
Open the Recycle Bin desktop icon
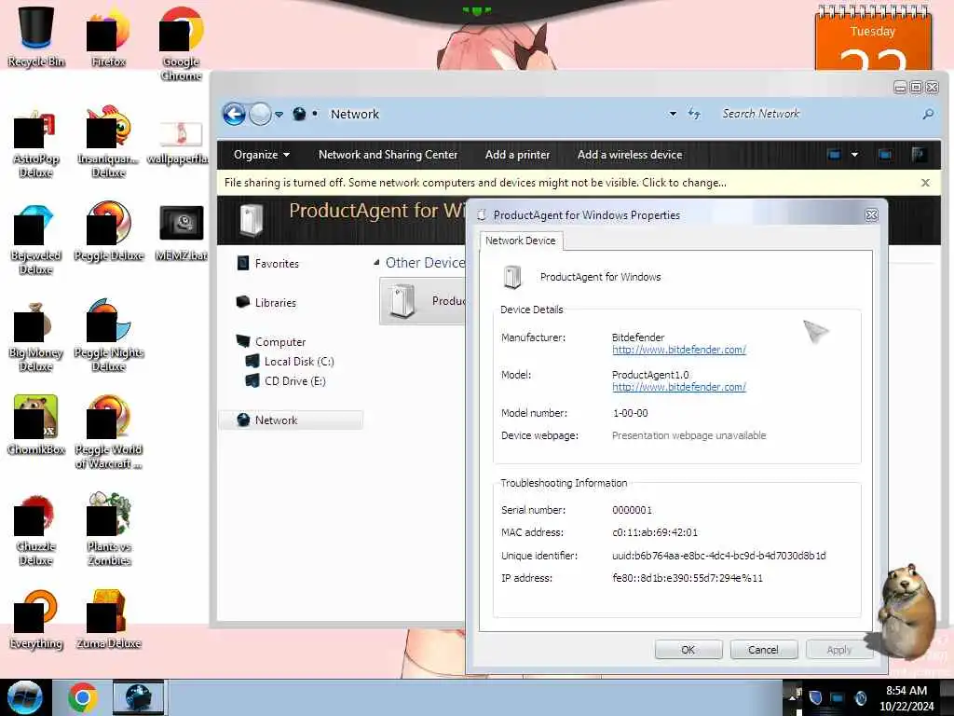click(x=36, y=36)
